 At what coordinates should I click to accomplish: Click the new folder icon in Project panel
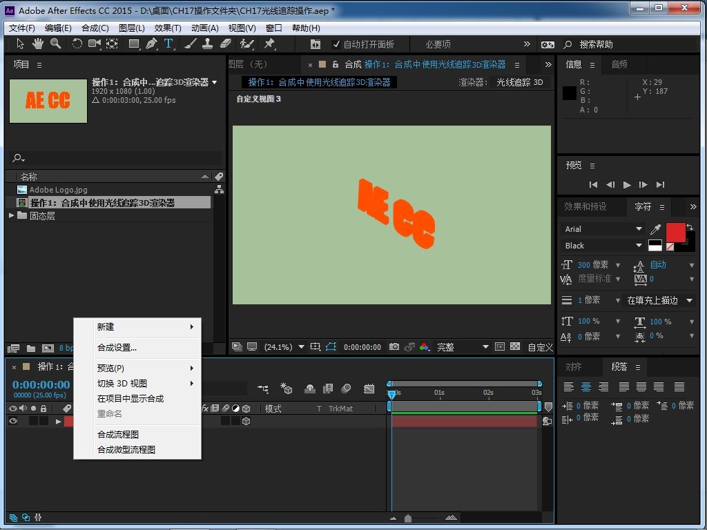coord(31,348)
